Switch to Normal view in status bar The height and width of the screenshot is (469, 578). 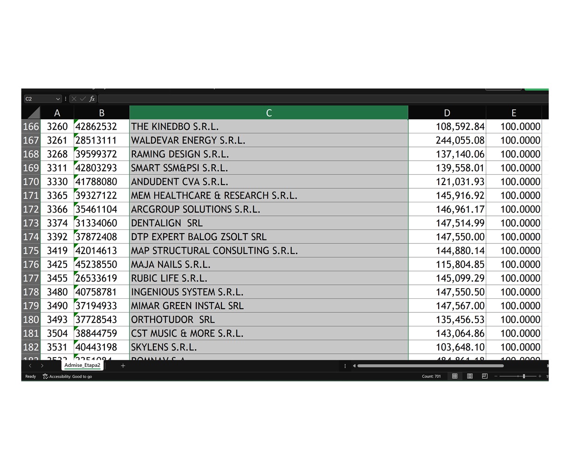[455, 376]
